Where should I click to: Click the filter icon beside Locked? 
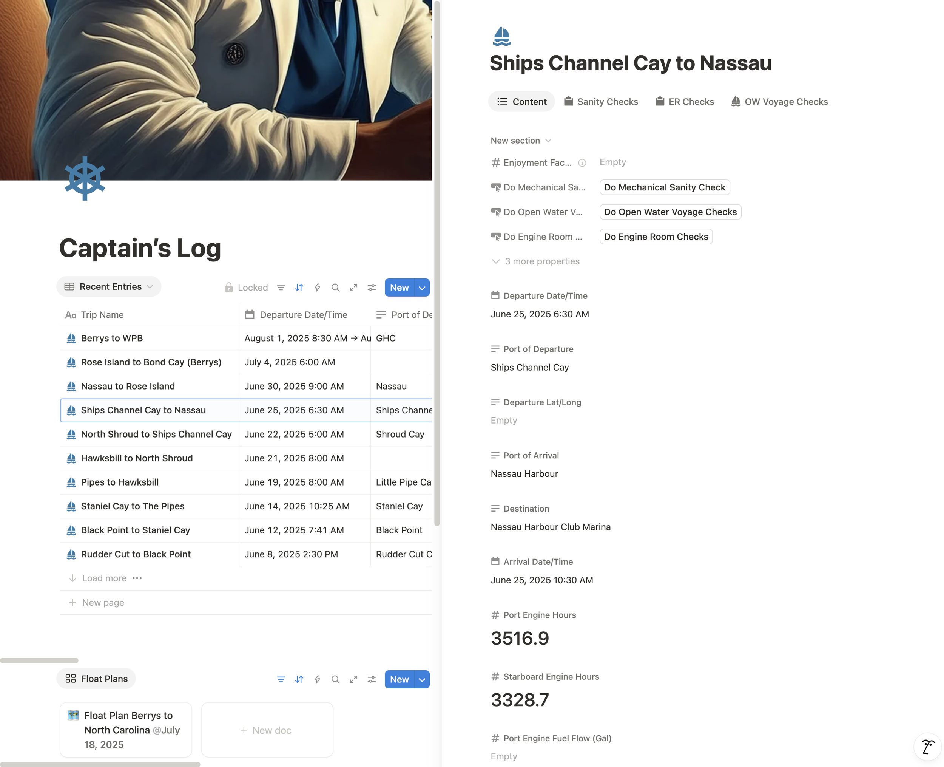click(281, 288)
